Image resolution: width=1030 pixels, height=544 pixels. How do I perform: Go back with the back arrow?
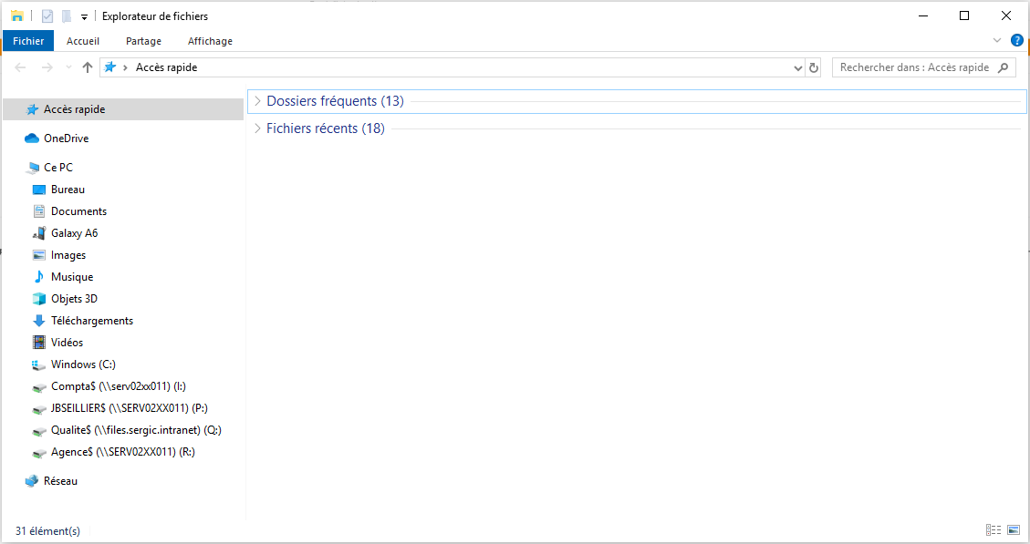tap(20, 67)
